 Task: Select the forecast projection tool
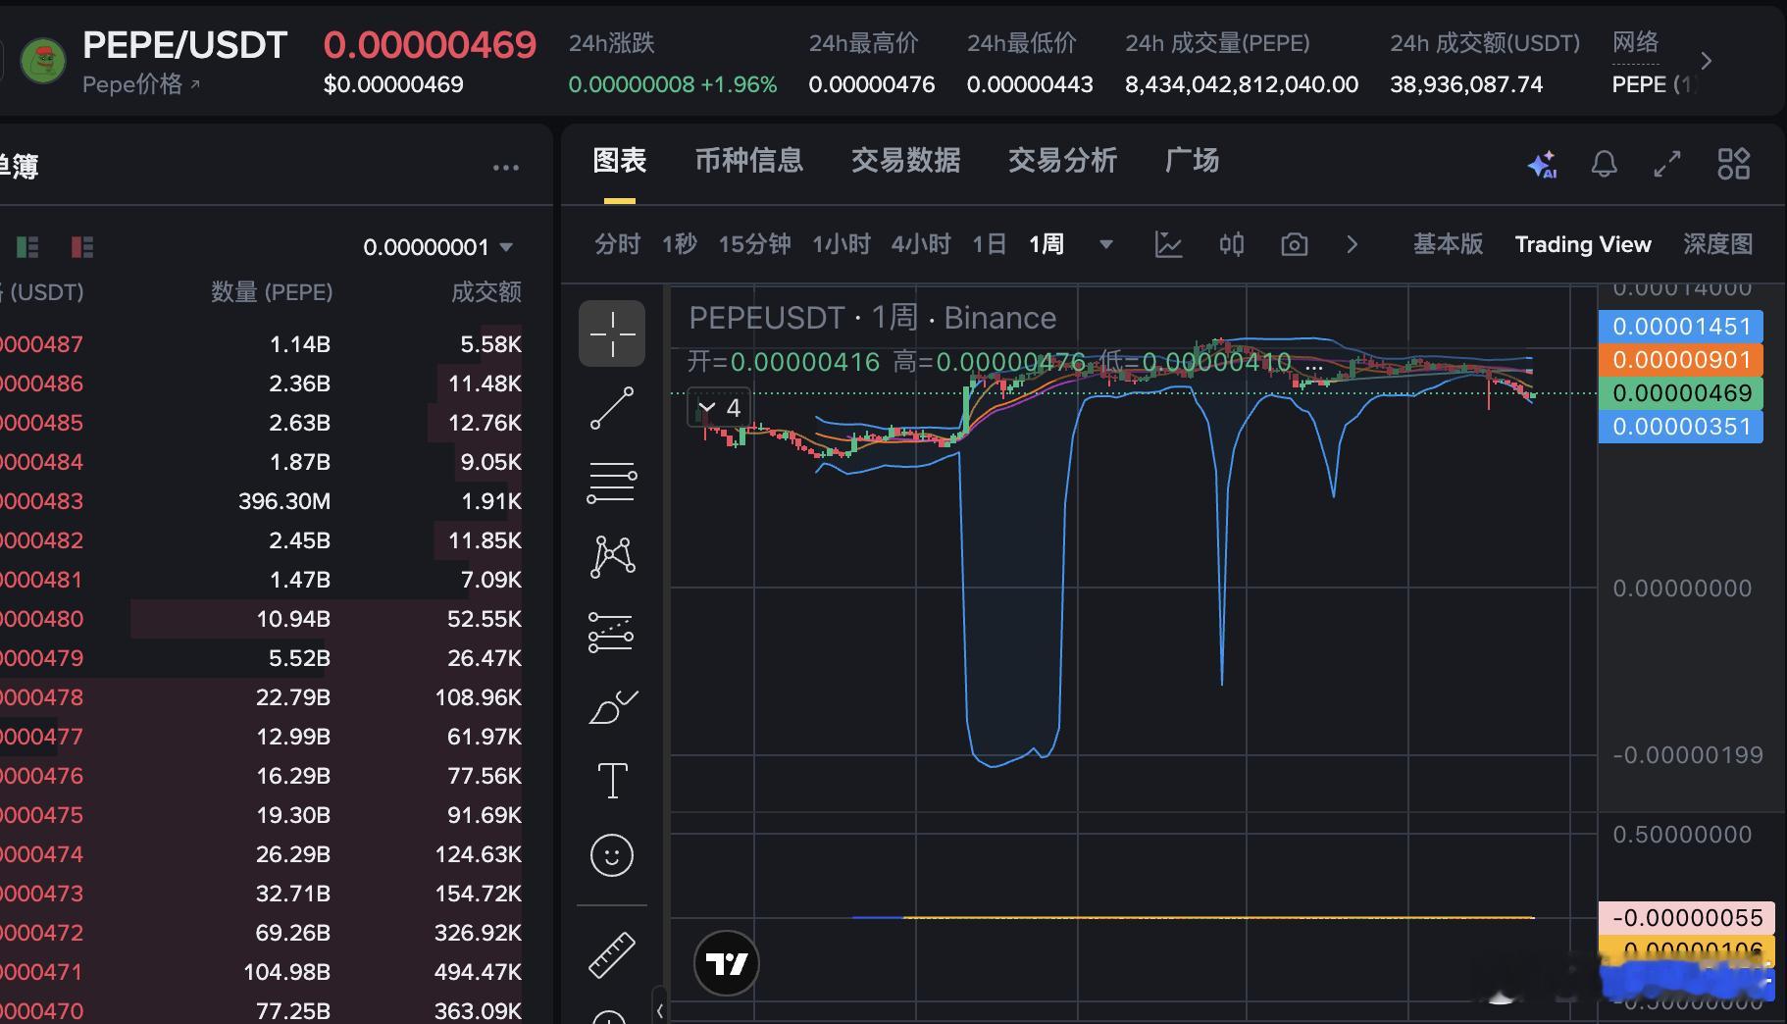pos(612,632)
